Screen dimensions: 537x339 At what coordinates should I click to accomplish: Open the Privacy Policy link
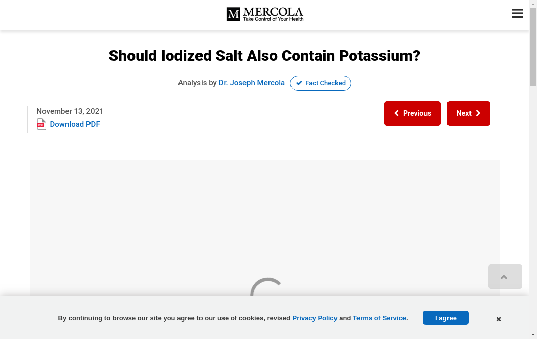[315, 318]
